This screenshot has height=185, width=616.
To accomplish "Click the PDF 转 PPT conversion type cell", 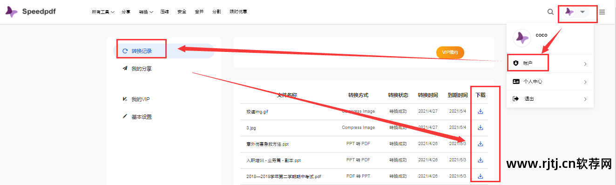I will 358,176.
